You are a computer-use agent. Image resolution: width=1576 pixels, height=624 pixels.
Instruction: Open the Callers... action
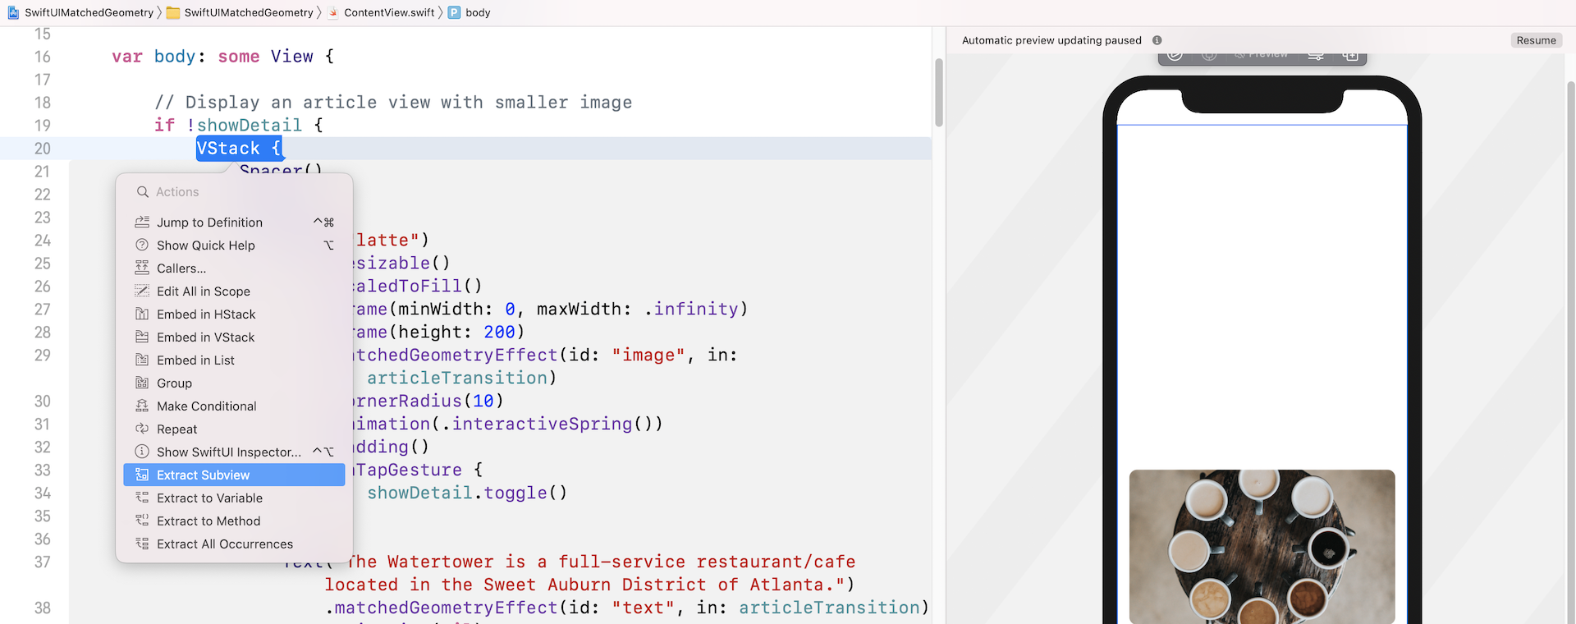pos(234,268)
